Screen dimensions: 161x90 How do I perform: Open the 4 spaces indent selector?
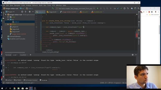pyautogui.click(x=117, y=83)
